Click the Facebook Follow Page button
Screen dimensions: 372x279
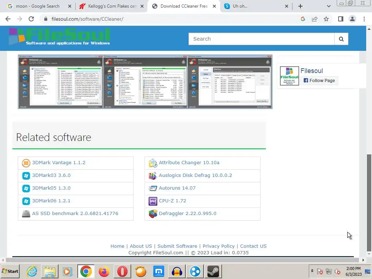[319, 80]
